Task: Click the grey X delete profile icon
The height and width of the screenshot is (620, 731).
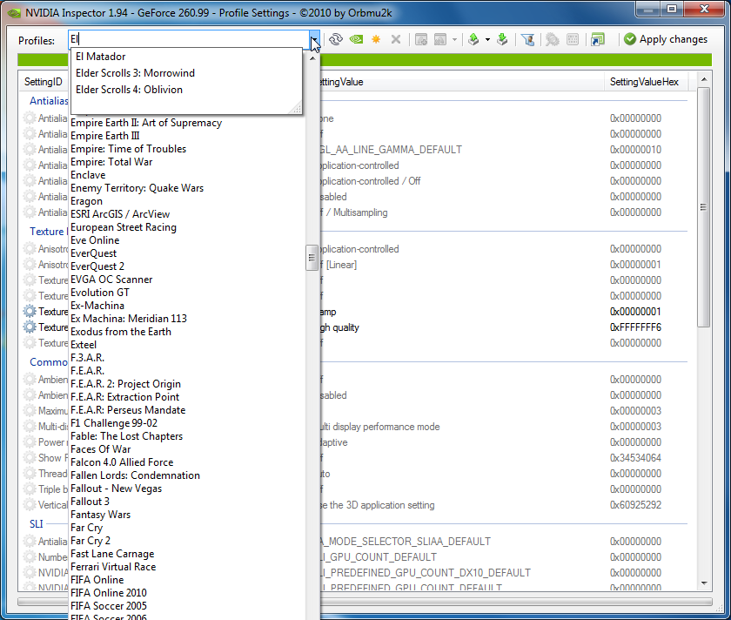Action: click(396, 40)
